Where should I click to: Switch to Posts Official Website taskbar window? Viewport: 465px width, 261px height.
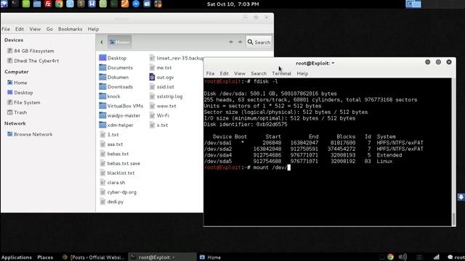click(94, 257)
